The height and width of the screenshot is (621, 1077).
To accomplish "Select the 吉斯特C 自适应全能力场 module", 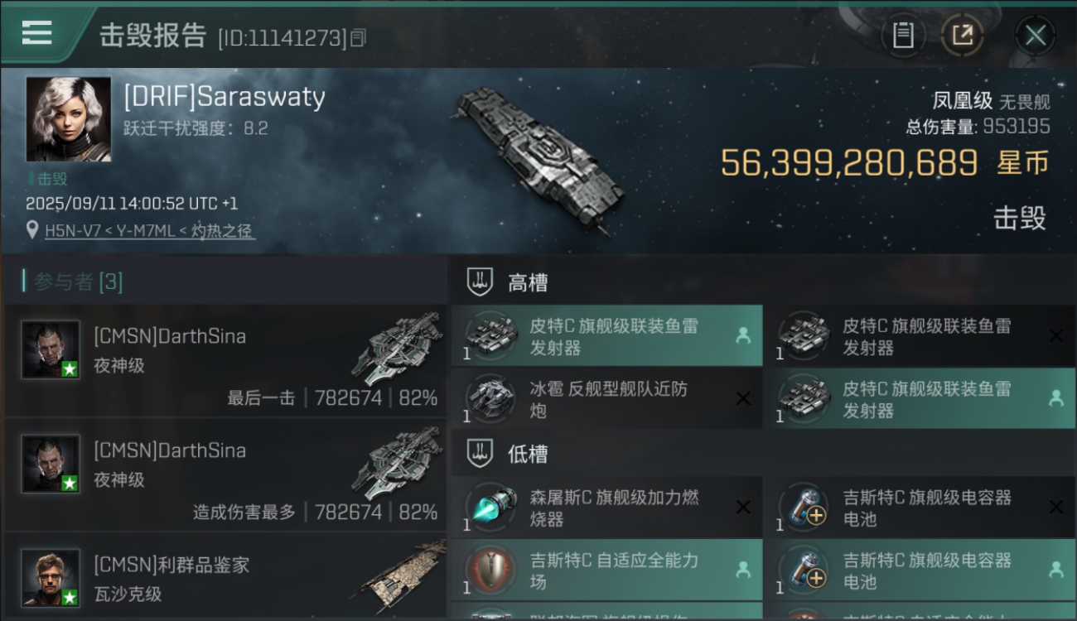I will click(x=606, y=570).
